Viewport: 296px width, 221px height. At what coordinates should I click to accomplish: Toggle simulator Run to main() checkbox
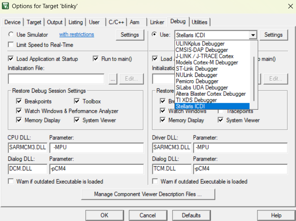[96, 59]
